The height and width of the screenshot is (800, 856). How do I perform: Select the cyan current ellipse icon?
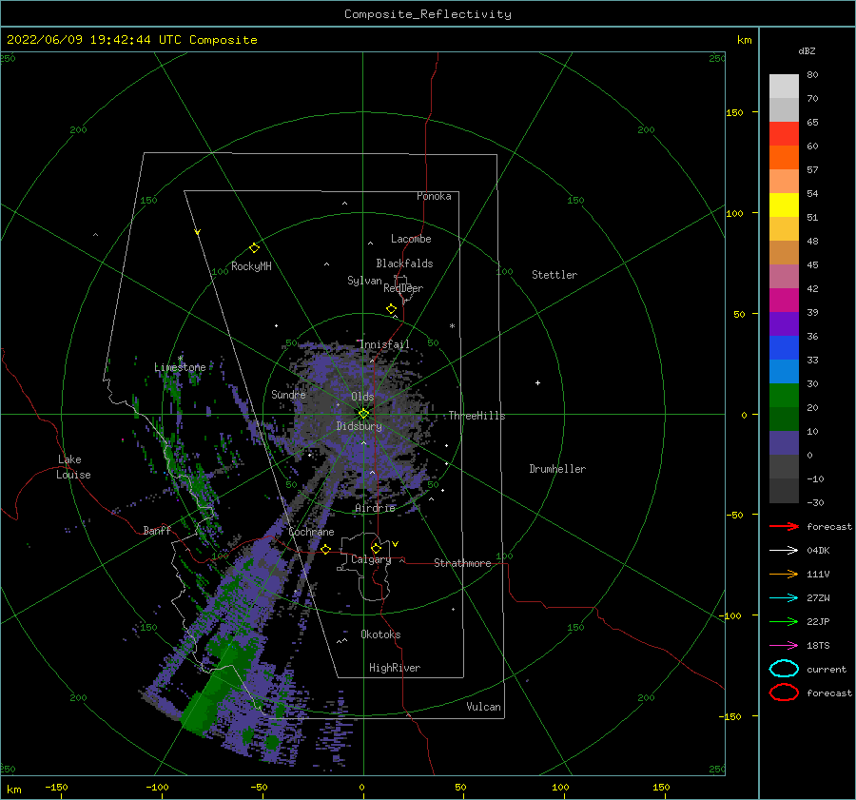(784, 669)
